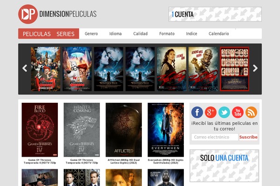Open title link under Fire and Blood poster

click(x=40, y=161)
